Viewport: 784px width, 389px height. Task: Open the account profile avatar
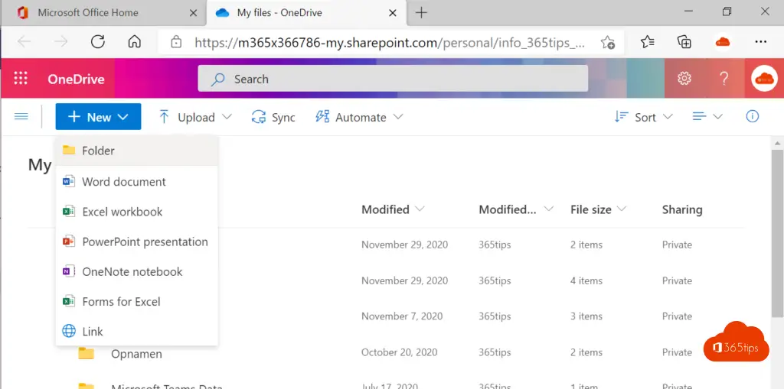763,79
